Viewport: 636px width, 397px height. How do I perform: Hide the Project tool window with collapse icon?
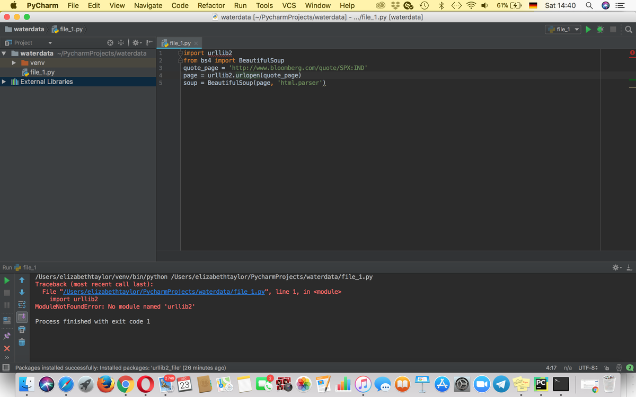149,42
